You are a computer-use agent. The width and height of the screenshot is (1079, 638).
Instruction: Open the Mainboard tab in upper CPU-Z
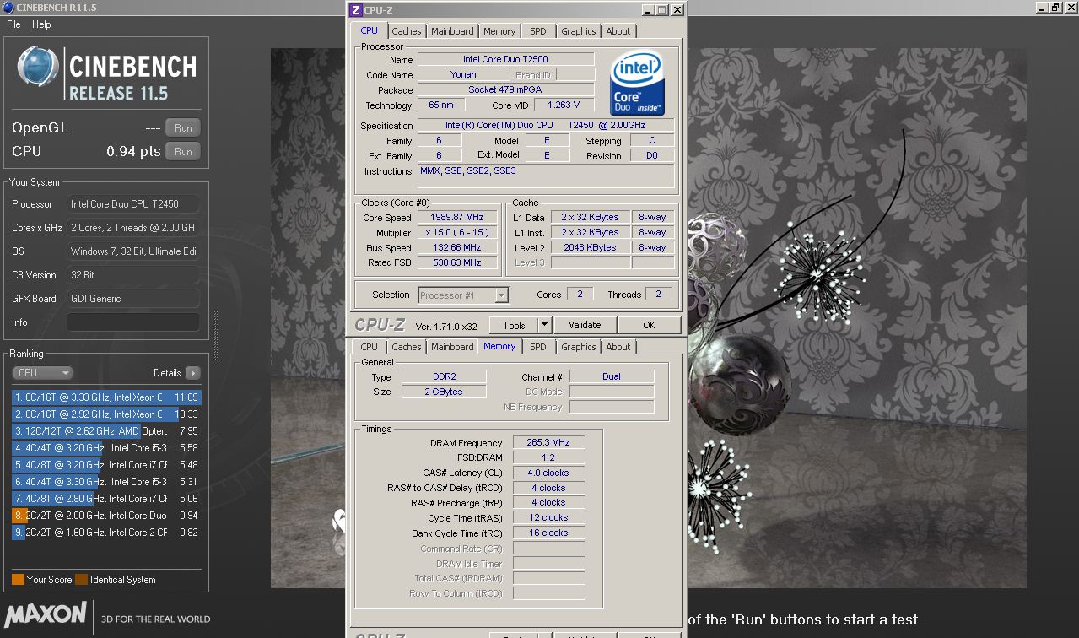452,31
